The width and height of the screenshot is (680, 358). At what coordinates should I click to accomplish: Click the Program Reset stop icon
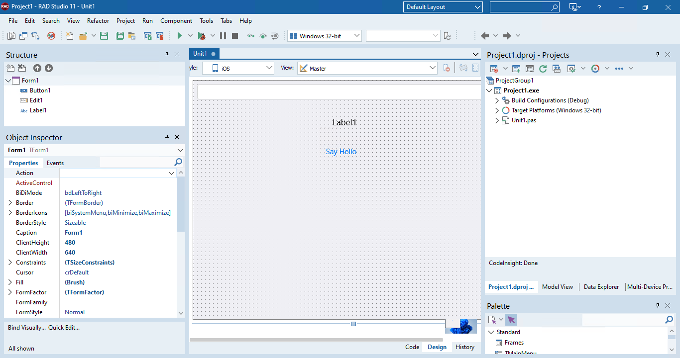[x=235, y=36]
